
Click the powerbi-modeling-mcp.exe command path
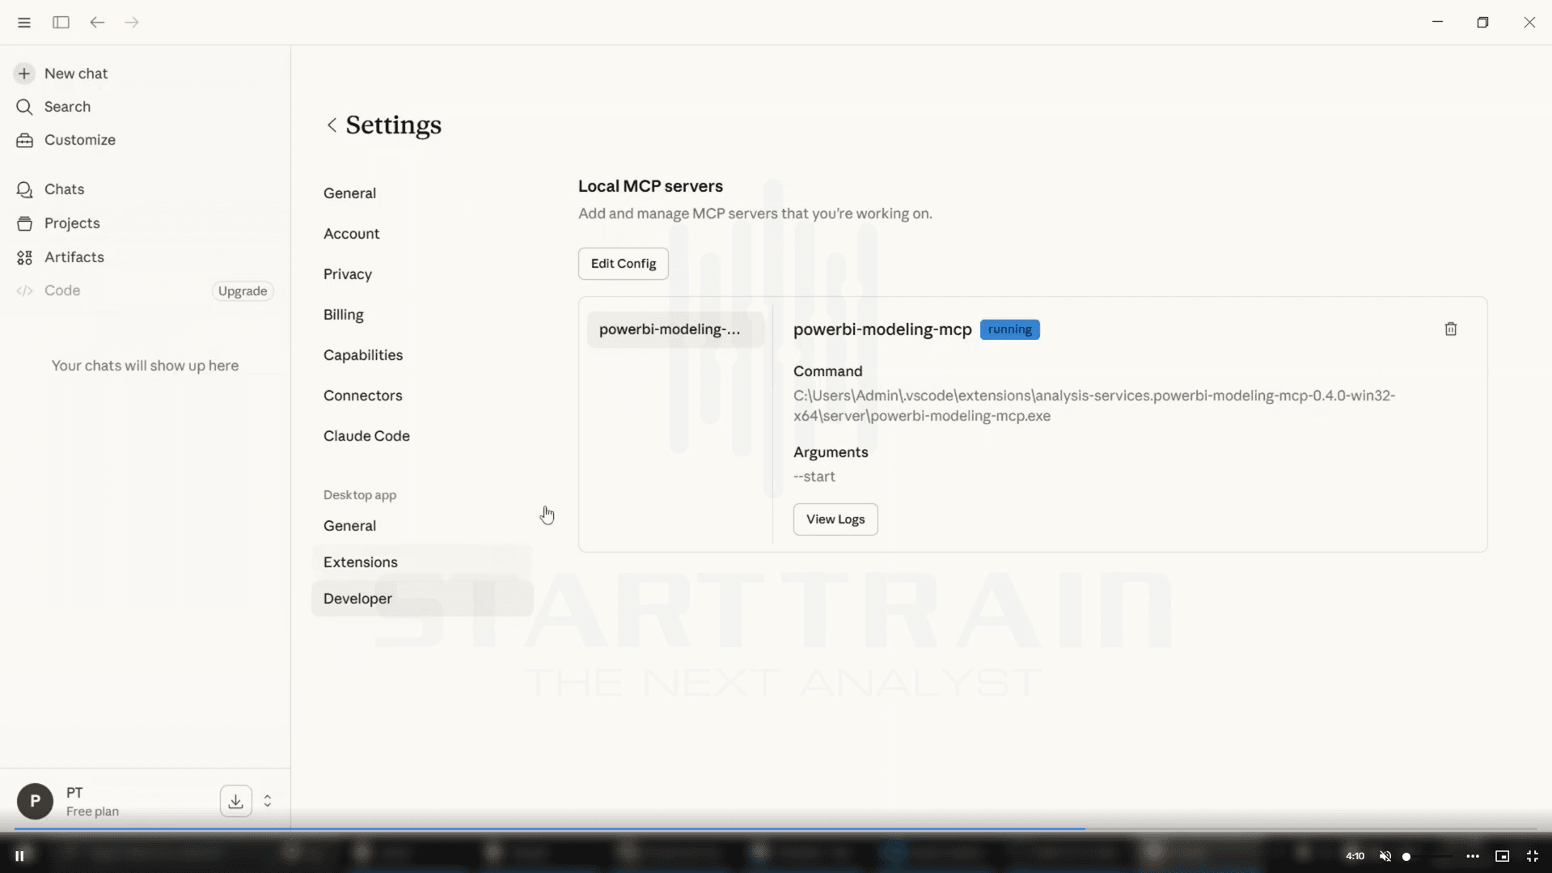pos(1094,406)
